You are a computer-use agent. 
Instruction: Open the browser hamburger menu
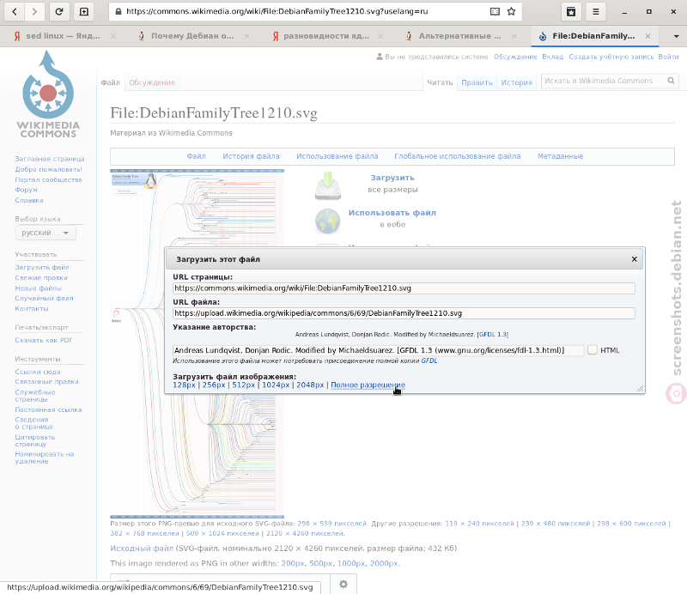(x=595, y=12)
